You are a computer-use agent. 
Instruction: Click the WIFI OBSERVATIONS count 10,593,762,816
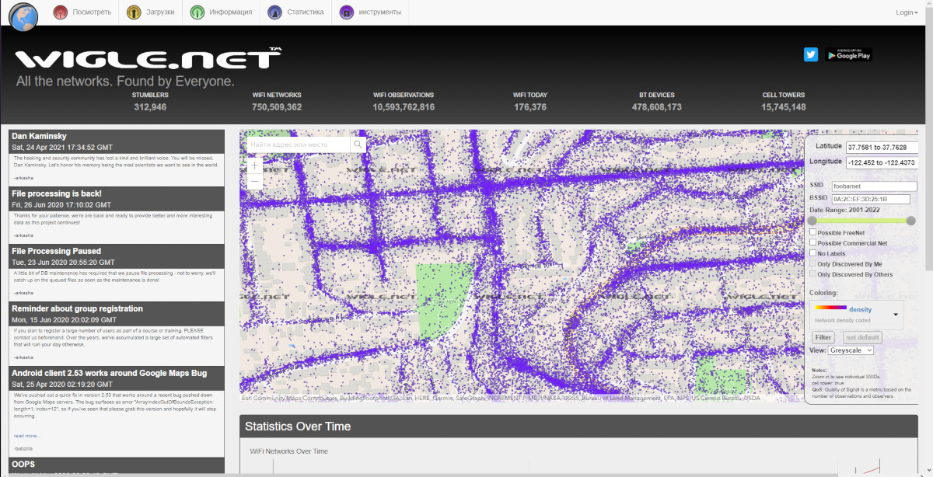coord(404,107)
